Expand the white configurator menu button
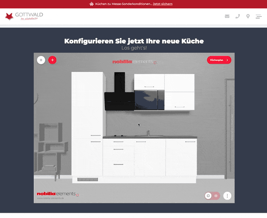This screenshot has width=267, height=218. (41, 60)
